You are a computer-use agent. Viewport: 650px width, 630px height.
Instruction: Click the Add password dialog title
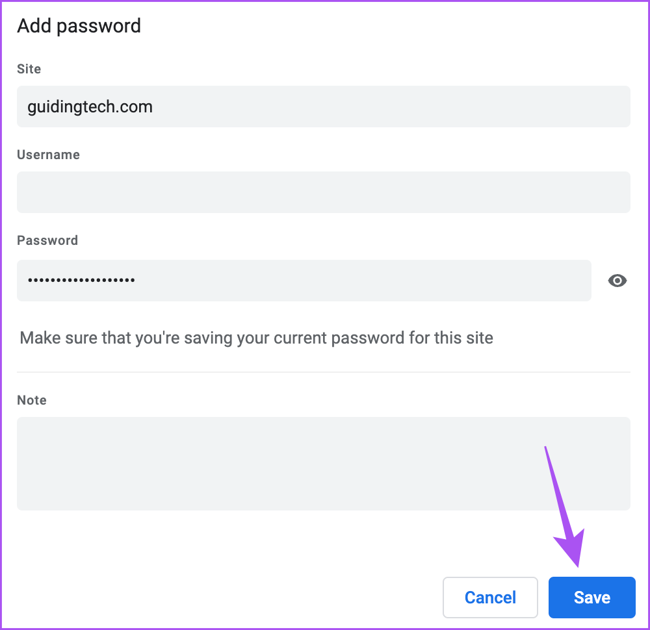pyautogui.click(x=79, y=26)
